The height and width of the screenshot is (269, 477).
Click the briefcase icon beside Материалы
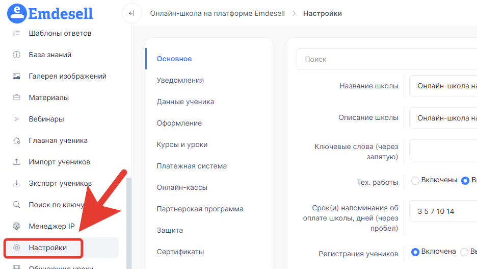click(x=16, y=97)
